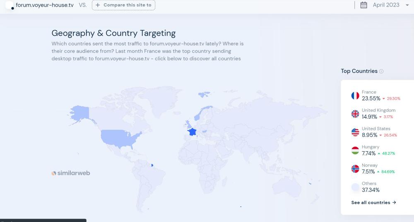Open the See all countries link
414x222 pixels.
pos(373,203)
